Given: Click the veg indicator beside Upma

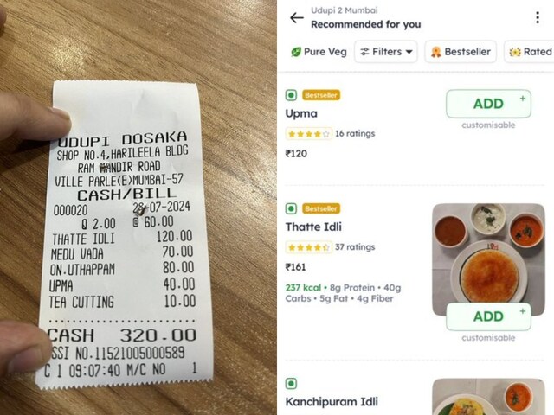Looking at the screenshot, I should click(x=291, y=95).
